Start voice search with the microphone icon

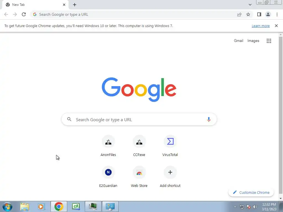coord(209,119)
